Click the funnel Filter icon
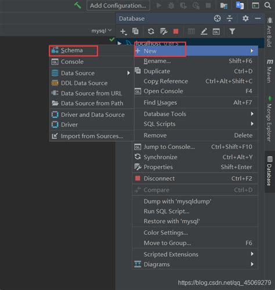This screenshot has width=275, height=290. pyautogui.click(x=232, y=31)
